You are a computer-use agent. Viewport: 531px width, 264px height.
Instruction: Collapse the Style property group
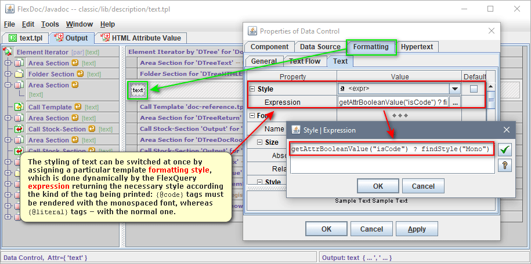[252, 89]
